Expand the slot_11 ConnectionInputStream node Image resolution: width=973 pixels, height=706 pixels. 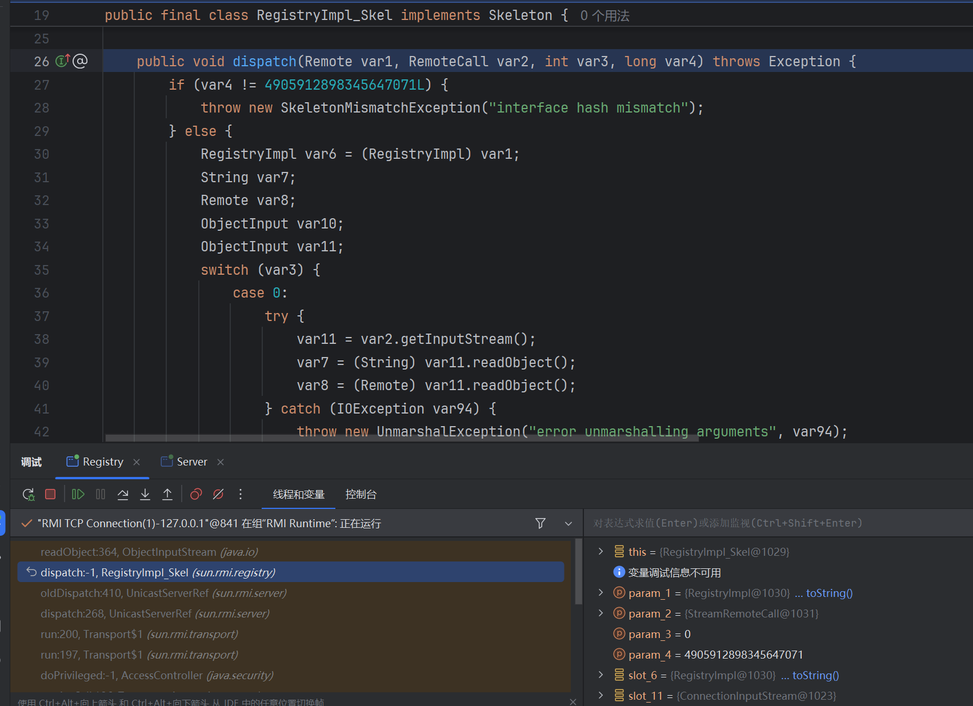pyautogui.click(x=600, y=695)
